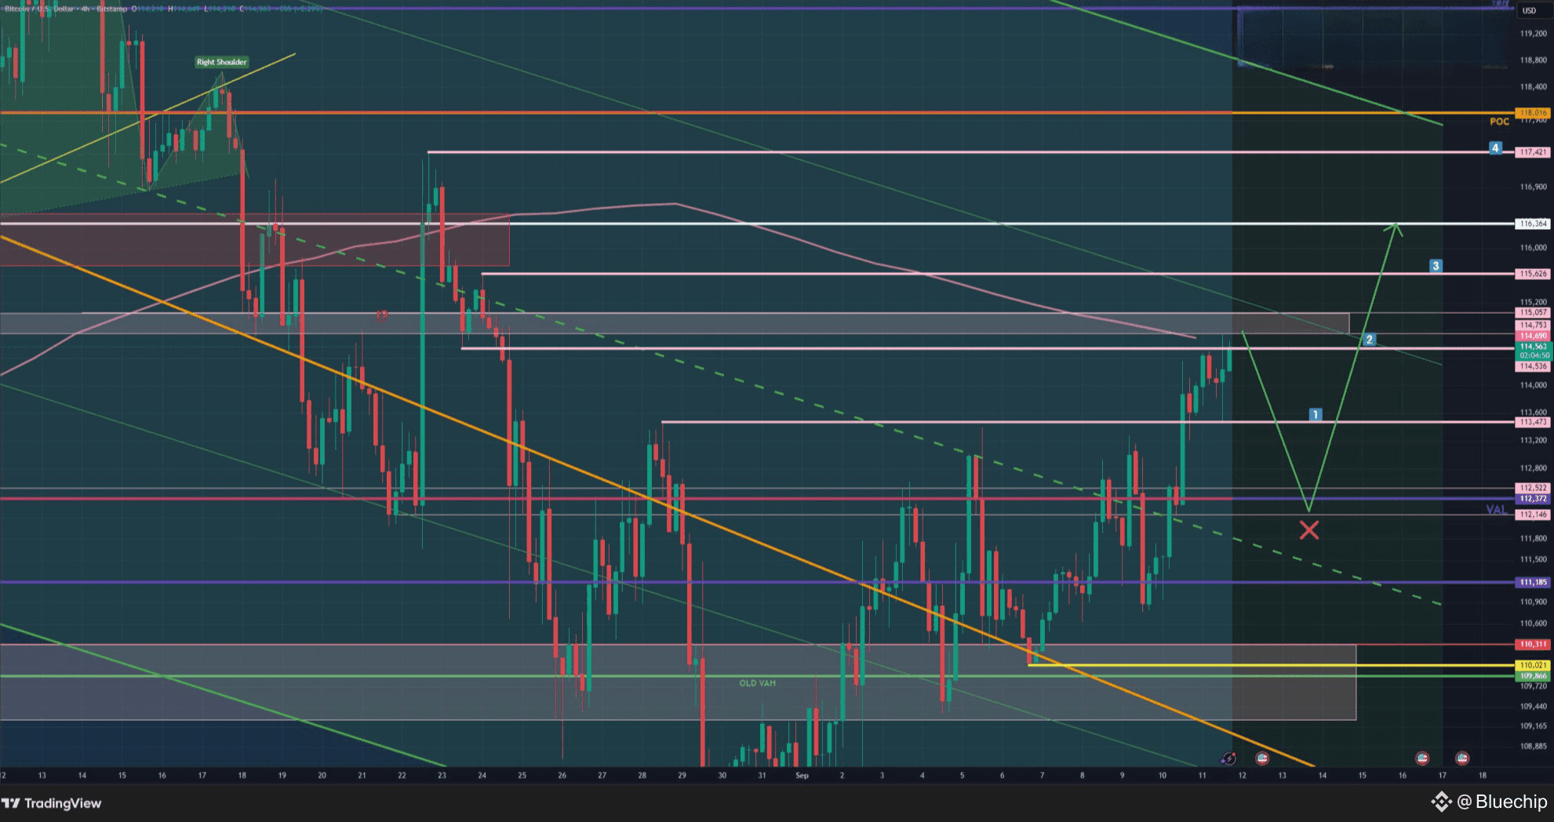Click the 115,626 price label
Viewport: 1554px width, 822px height.
tap(1533, 274)
